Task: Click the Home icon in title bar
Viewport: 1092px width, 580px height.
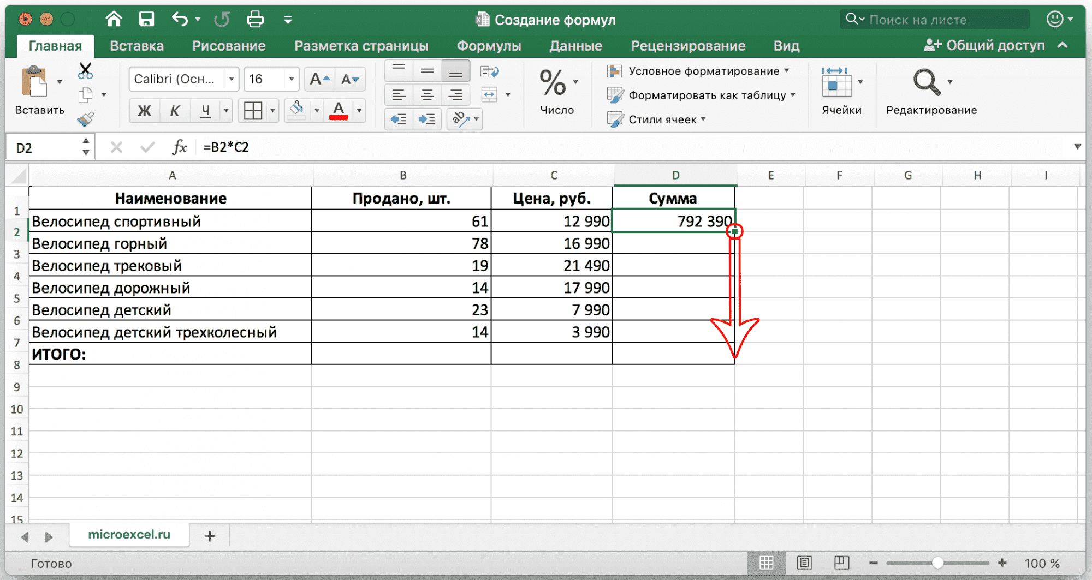Action: point(114,20)
